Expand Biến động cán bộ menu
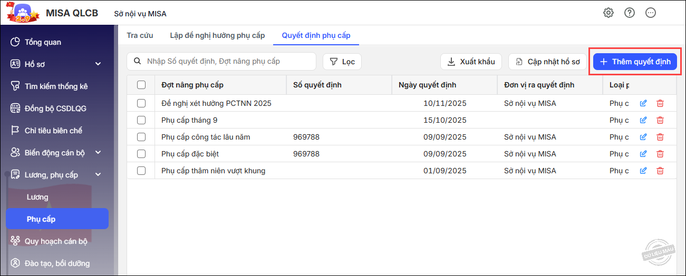Viewport: 686px width, 276px height. (98, 153)
